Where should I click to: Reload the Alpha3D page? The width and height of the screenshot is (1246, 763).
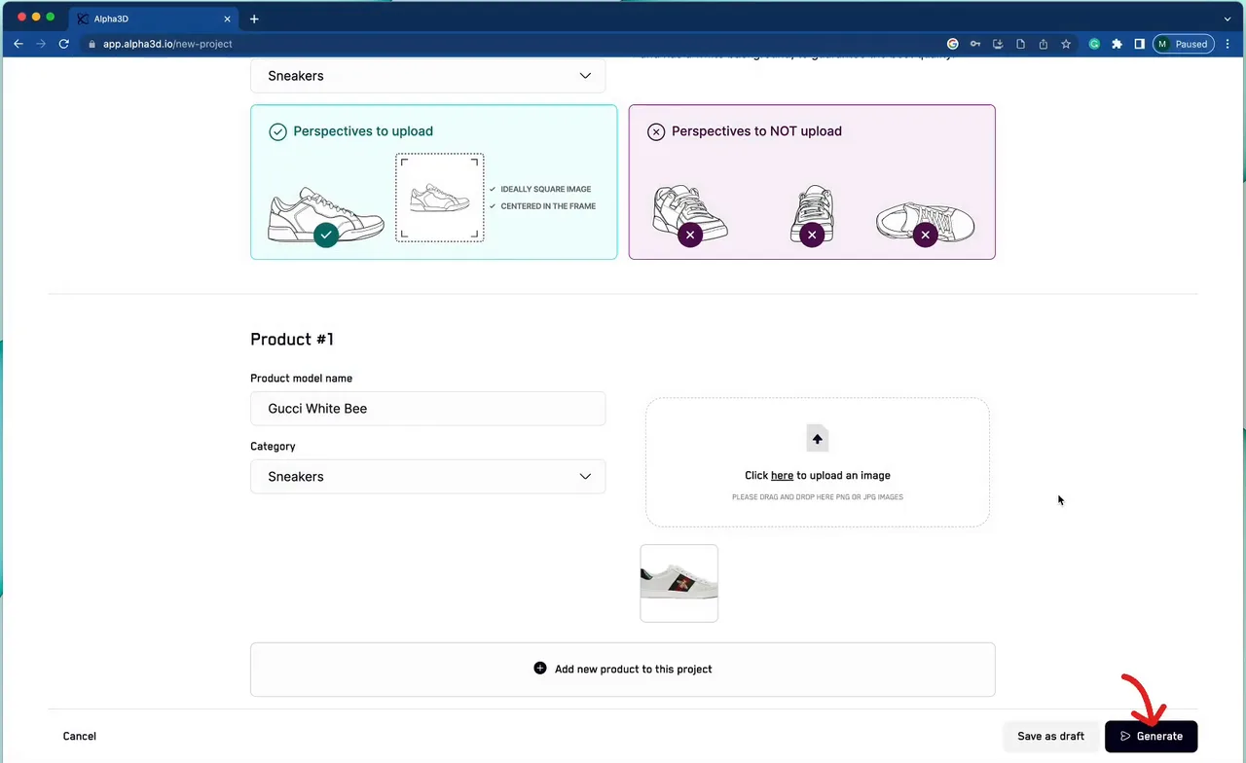pos(64,44)
